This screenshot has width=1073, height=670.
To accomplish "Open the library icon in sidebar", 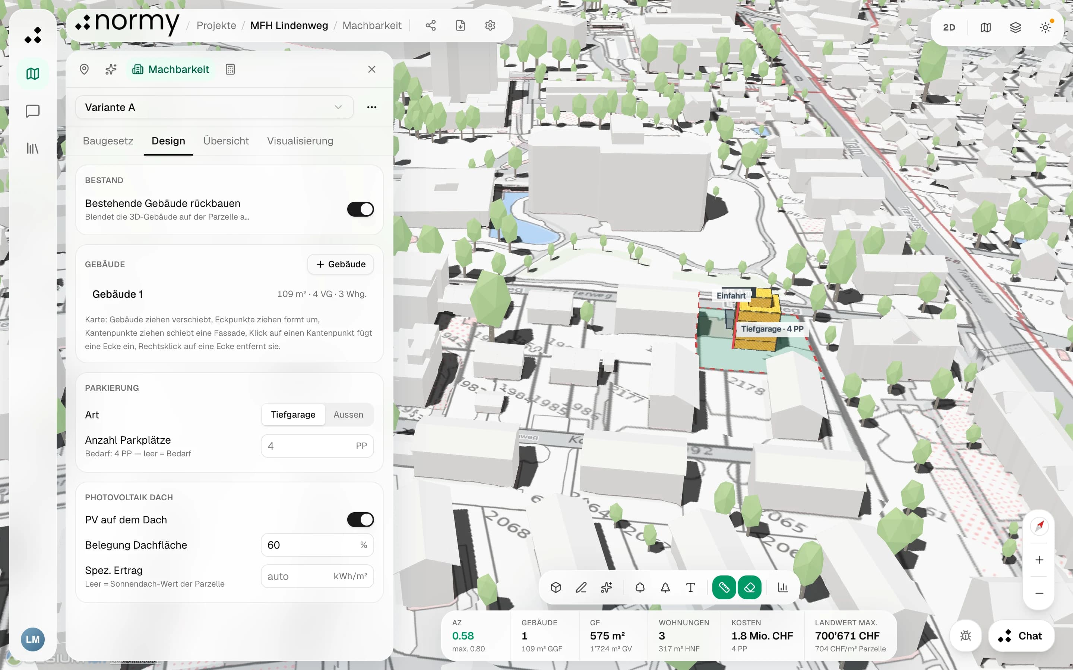I will [x=32, y=148].
